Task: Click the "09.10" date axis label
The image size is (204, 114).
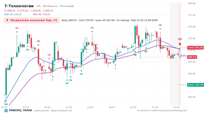Action: (x=47, y=107)
